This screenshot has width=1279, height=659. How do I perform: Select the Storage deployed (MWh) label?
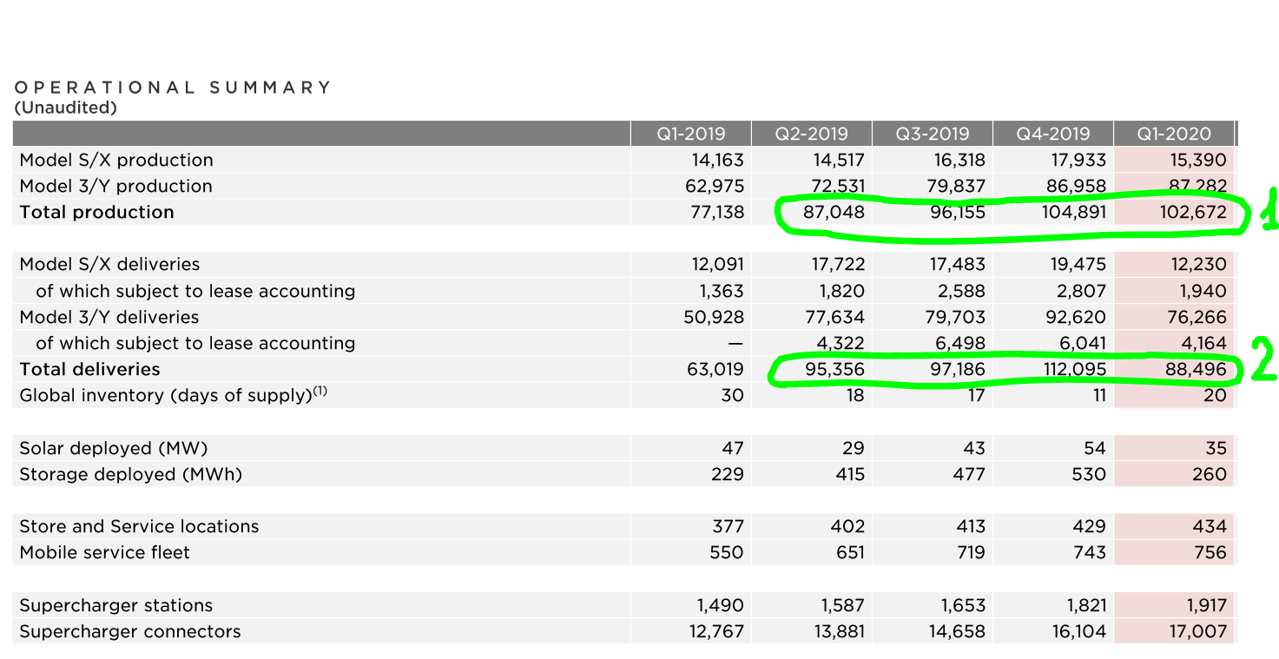(x=130, y=474)
